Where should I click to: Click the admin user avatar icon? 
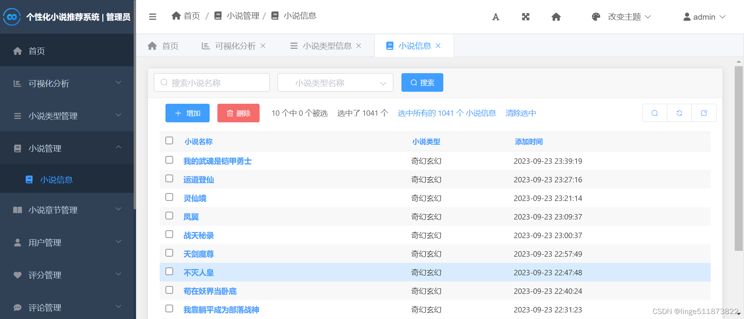[x=687, y=17]
